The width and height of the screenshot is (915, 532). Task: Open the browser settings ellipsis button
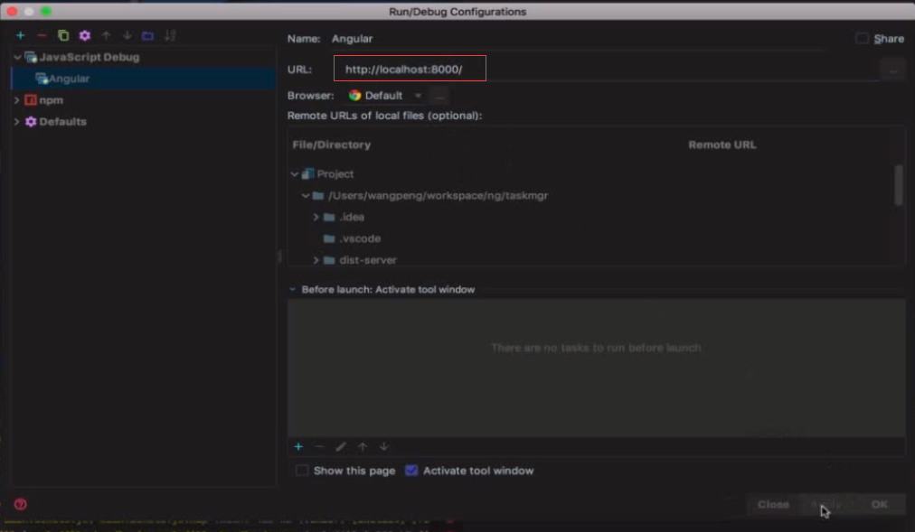(439, 96)
